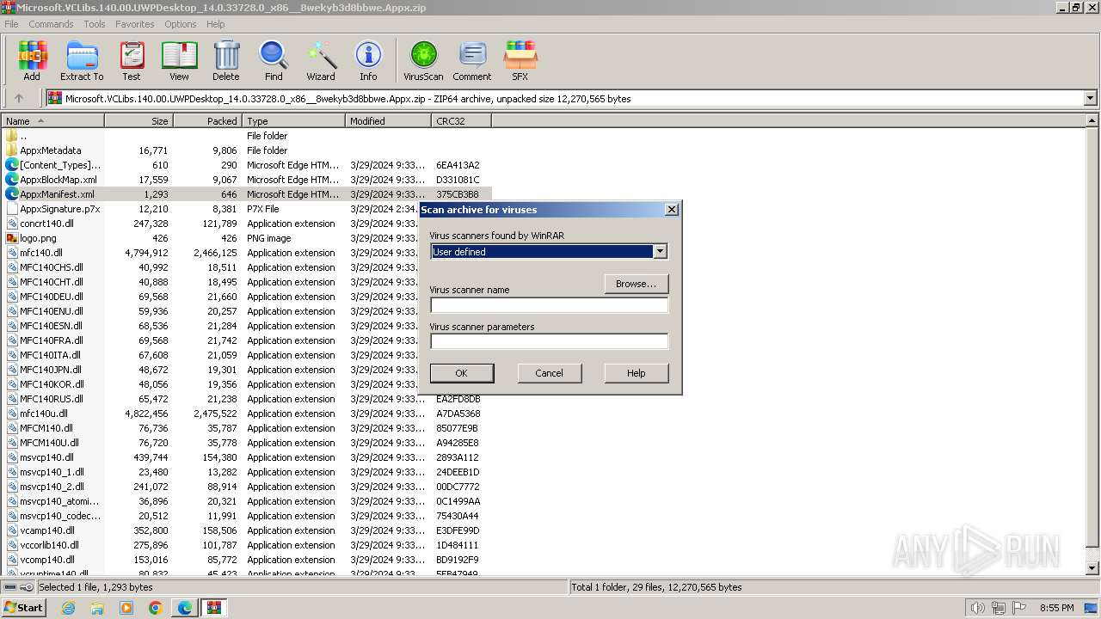Open the Find magnifier icon
Viewport: 1101px width, 619px height.
pyautogui.click(x=274, y=60)
